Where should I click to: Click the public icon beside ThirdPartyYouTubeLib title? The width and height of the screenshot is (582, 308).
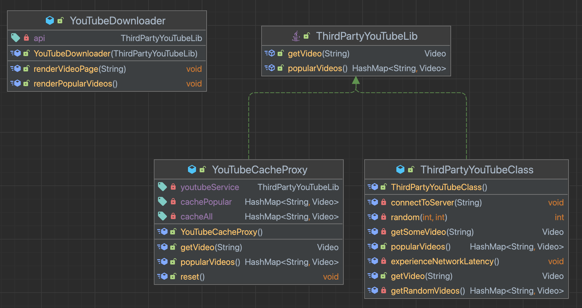point(307,36)
